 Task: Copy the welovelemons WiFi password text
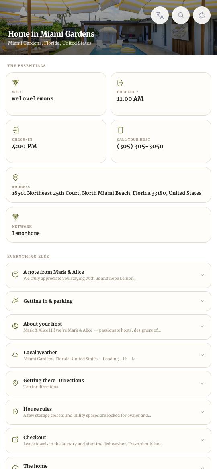pyautogui.click(x=33, y=98)
